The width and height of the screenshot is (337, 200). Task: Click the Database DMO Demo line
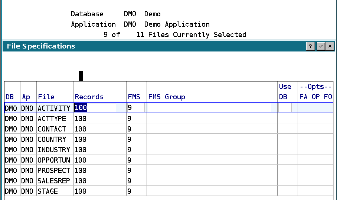coord(116,14)
